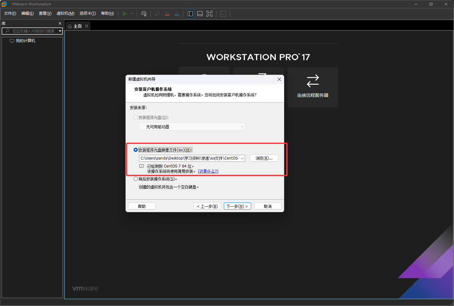
Task: Open 这是什么? link
Action: [x=208, y=171]
